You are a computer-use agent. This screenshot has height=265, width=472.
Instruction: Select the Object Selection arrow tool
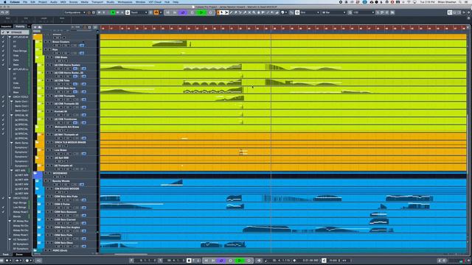tap(222, 13)
